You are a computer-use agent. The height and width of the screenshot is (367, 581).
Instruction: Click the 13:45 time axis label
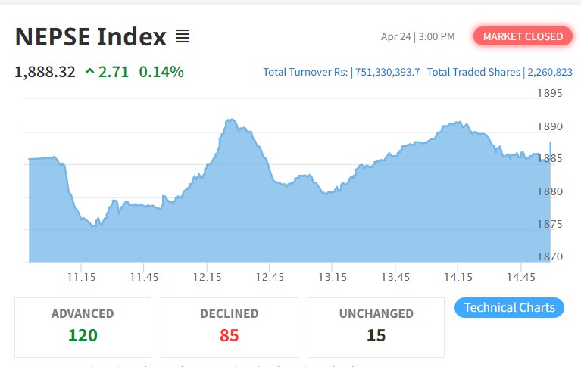(396, 277)
